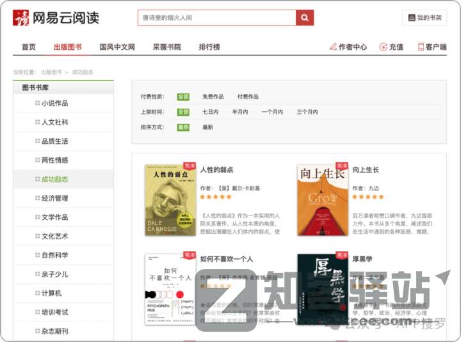Expand icon beside 计算机
461x342 pixels.
[x=37, y=293]
